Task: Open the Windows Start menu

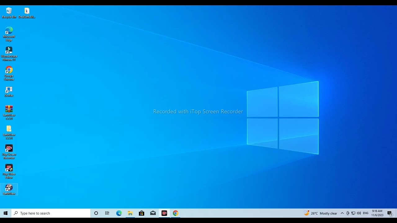Action: tap(5, 213)
